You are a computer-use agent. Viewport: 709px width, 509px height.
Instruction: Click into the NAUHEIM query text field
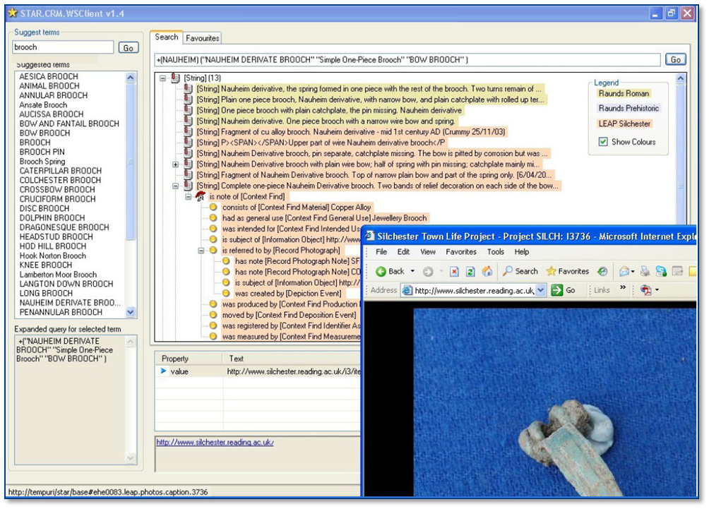[x=407, y=60]
